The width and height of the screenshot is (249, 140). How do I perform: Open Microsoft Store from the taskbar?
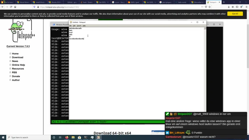[x=79, y=137]
